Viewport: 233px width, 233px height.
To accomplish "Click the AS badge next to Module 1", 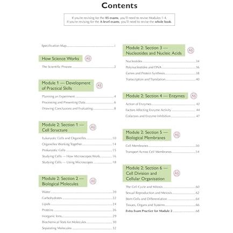I will pos(100,86).
